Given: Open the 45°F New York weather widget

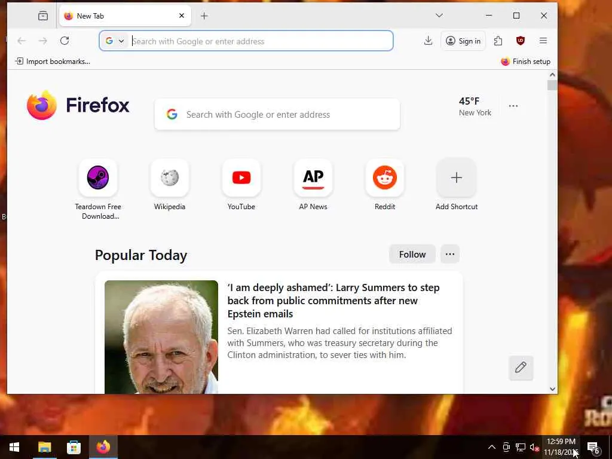Looking at the screenshot, I should 475,106.
